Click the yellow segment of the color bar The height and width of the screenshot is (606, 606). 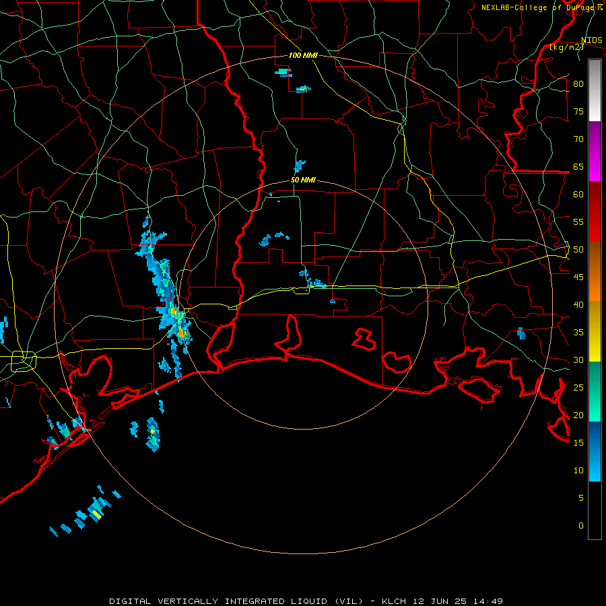595,331
